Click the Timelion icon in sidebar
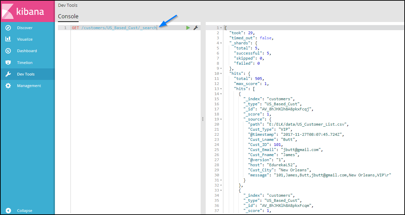 click(8, 63)
